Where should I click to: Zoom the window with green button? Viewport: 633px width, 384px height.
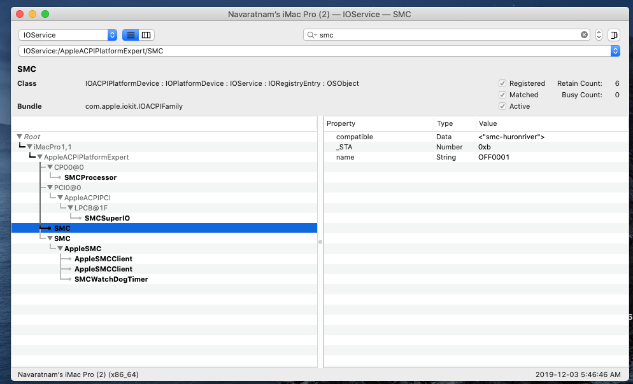click(x=45, y=14)
